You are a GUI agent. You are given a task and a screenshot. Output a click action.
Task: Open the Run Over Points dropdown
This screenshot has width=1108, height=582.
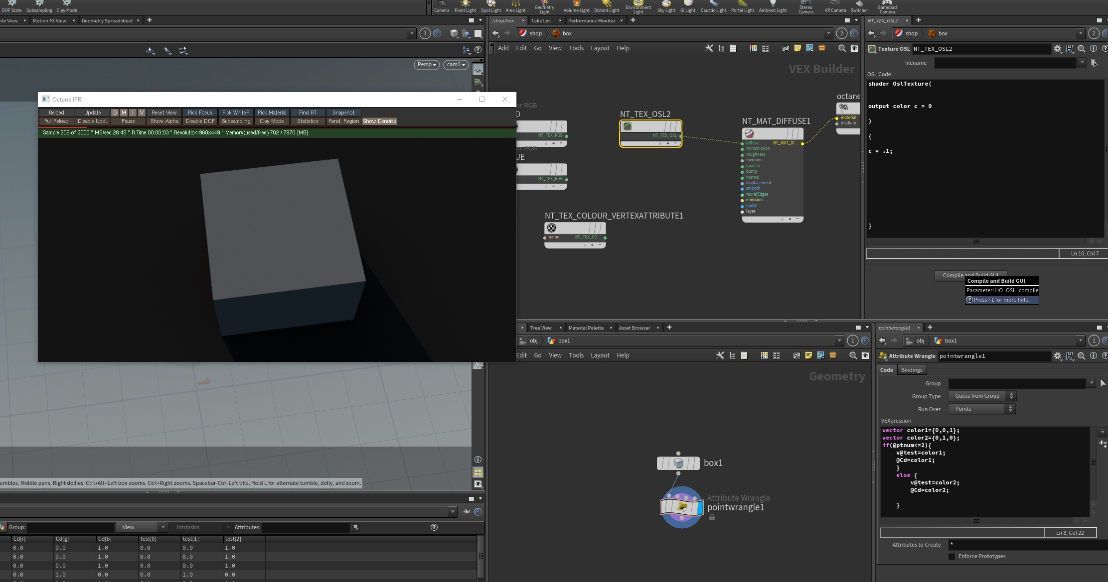[x=981, y=409]
